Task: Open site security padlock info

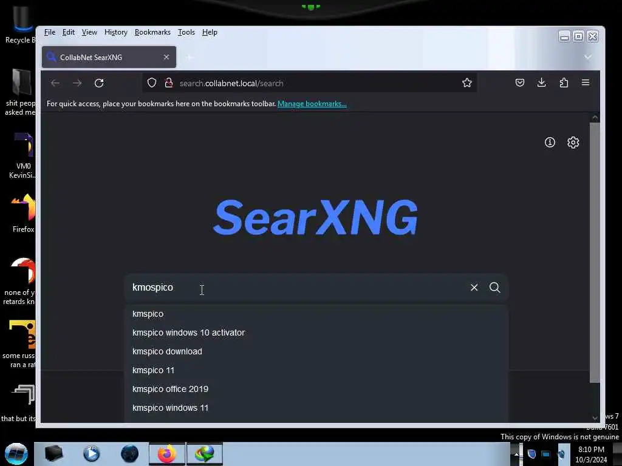Action: click(169, 83)
